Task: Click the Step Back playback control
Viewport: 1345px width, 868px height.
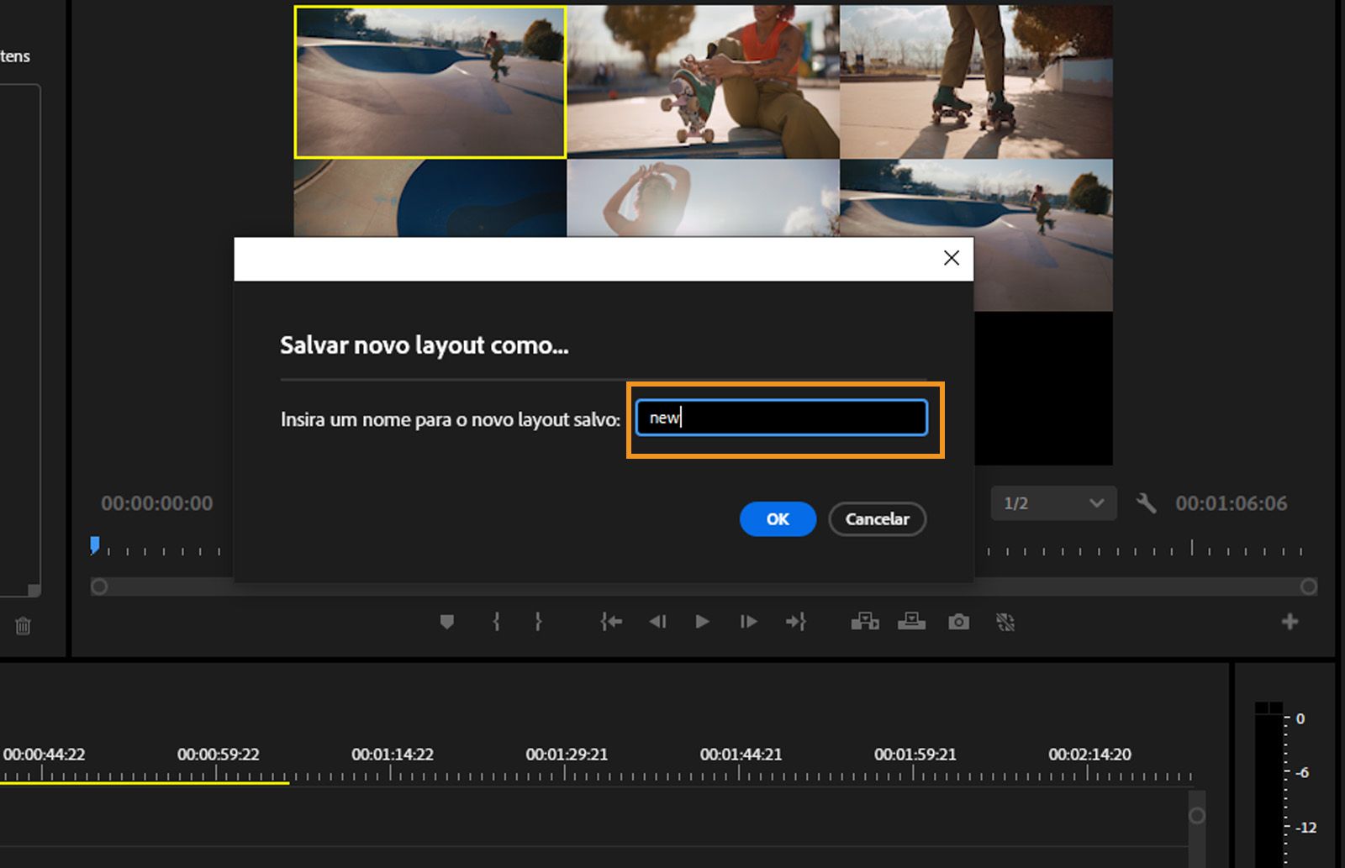Action: [658, 622]
